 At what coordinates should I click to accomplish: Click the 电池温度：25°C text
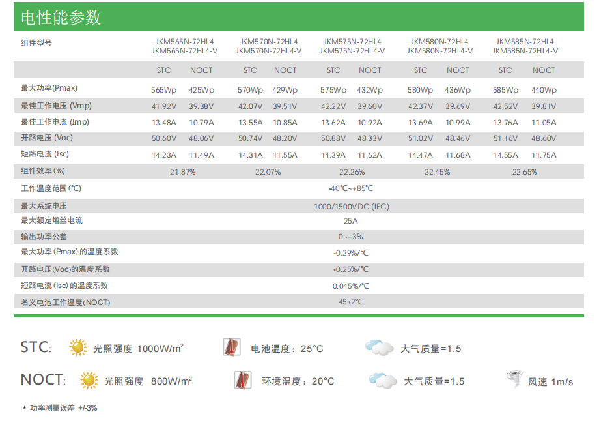(x=287, y=349)
